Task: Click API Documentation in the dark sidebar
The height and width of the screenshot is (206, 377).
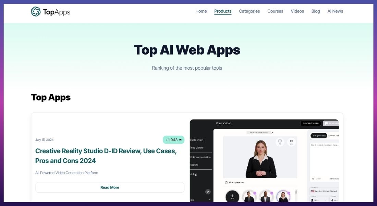Action: [200, 157]
